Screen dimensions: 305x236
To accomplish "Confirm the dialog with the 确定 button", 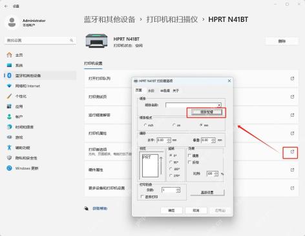I will pyautogui.click(x=171, y=210).
